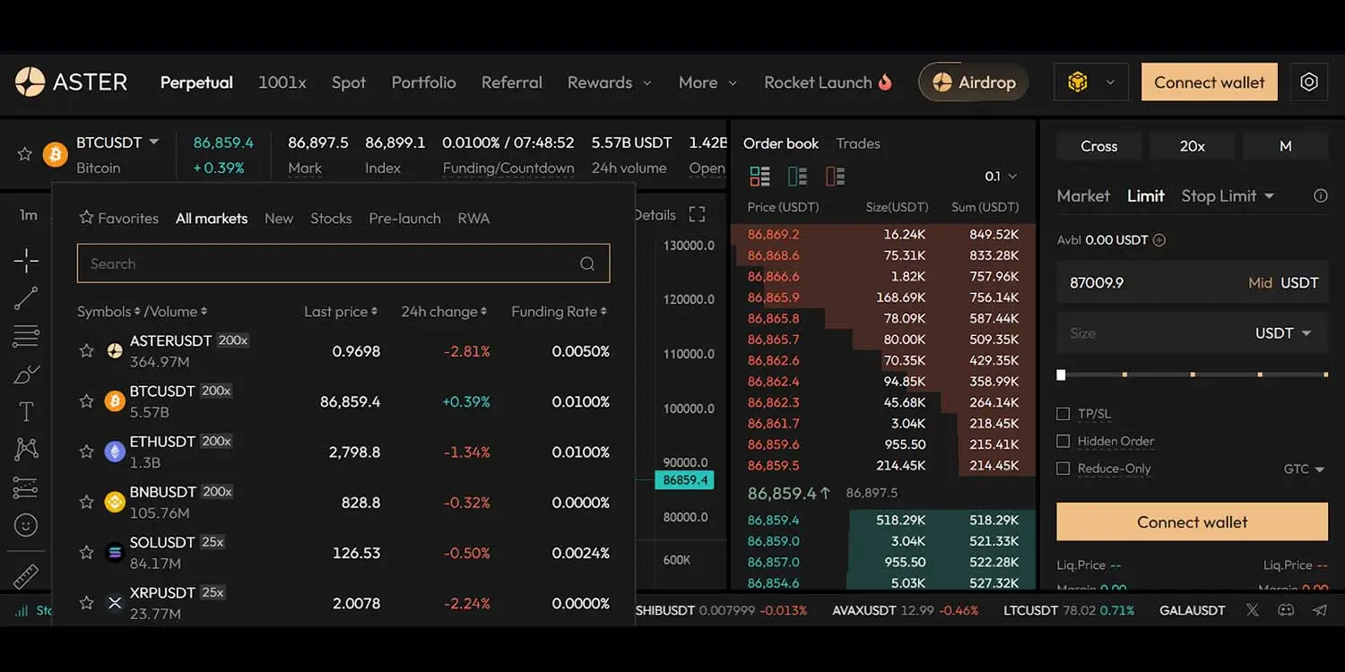This screenshot has width=1345, height=672.
Task: Open the GTC time-in-force dropdown
Action: point(1304,469)
